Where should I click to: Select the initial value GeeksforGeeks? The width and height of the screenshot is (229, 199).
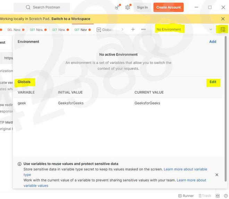[71, 103]
